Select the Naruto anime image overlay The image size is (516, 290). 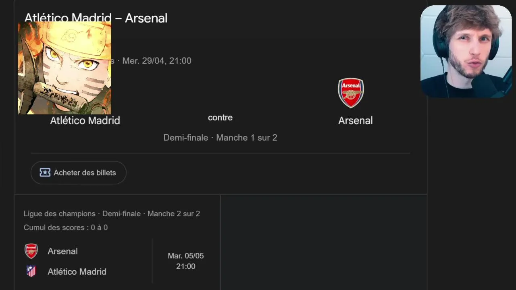tap(64, 68)
